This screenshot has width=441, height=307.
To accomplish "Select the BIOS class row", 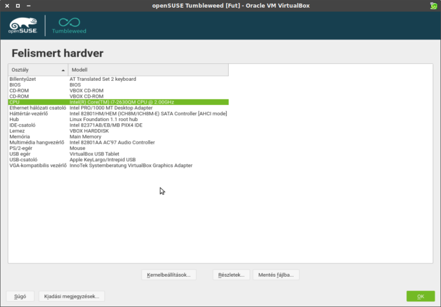I will (x=119, y=85).
